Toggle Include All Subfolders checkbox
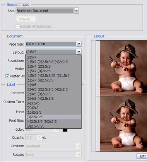The image size is (147, 162). tap(17, 26)
